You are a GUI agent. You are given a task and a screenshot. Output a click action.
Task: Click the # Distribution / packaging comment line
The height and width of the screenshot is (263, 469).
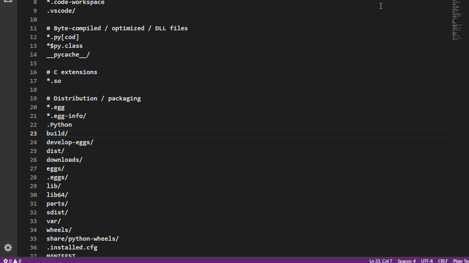[93, 98]
